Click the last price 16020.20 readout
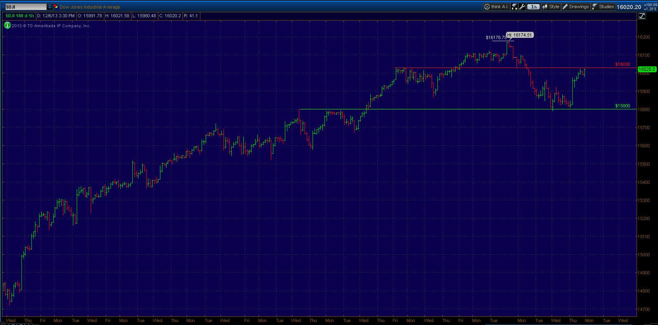 click(629, 7)
